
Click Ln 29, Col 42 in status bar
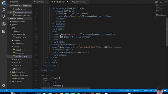125,91
